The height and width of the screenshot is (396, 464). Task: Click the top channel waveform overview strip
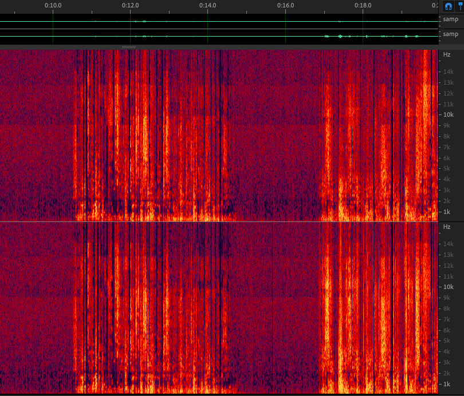(218, 21)
